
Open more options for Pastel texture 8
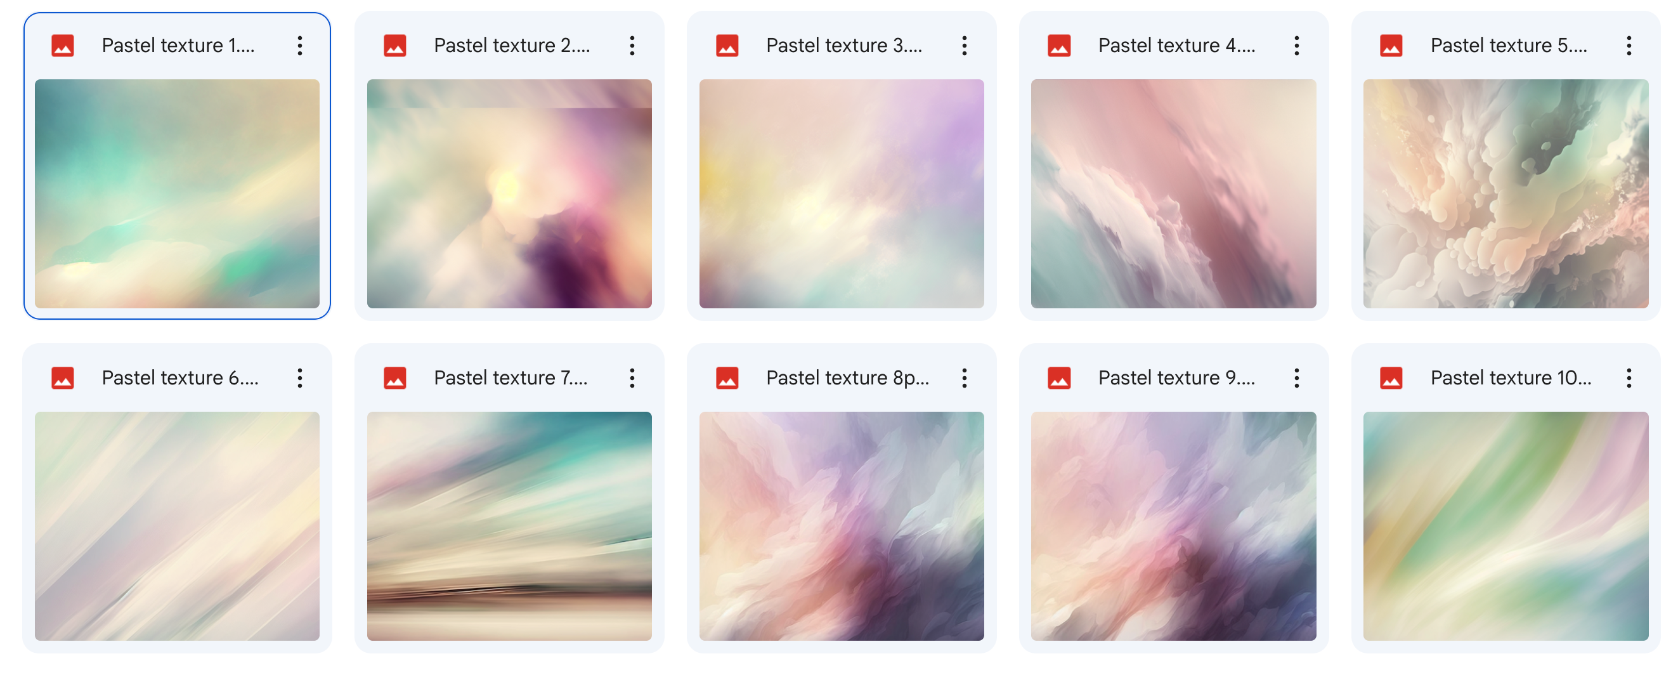pos(964,378)
